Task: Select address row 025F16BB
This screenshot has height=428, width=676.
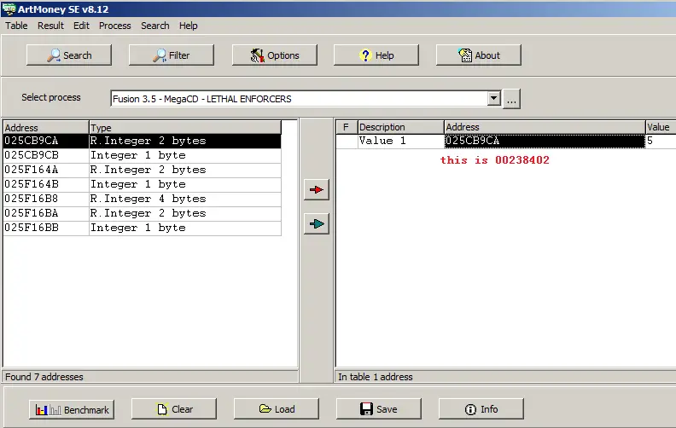Action: click(143, 228)
